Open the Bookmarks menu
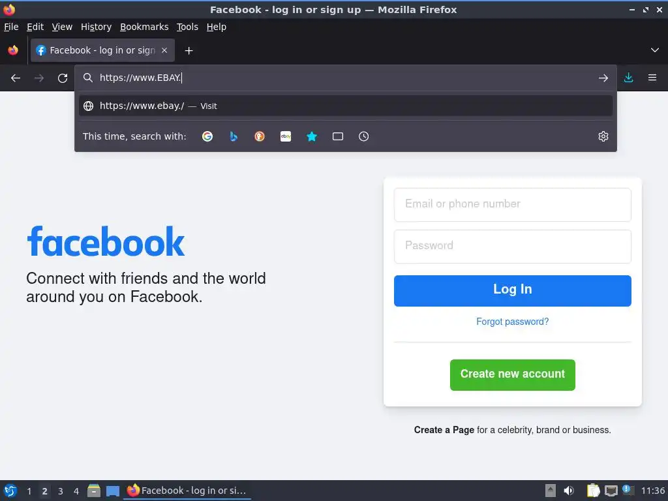The width and height of the screenshot is (668, 501). [x=144, y=27]
